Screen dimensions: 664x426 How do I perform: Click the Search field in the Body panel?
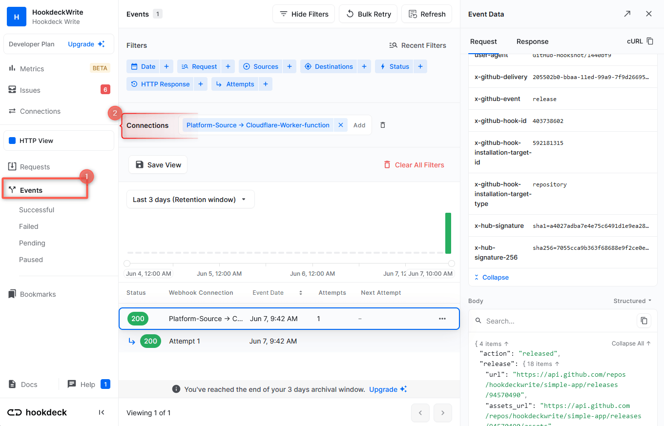point(537,321)
